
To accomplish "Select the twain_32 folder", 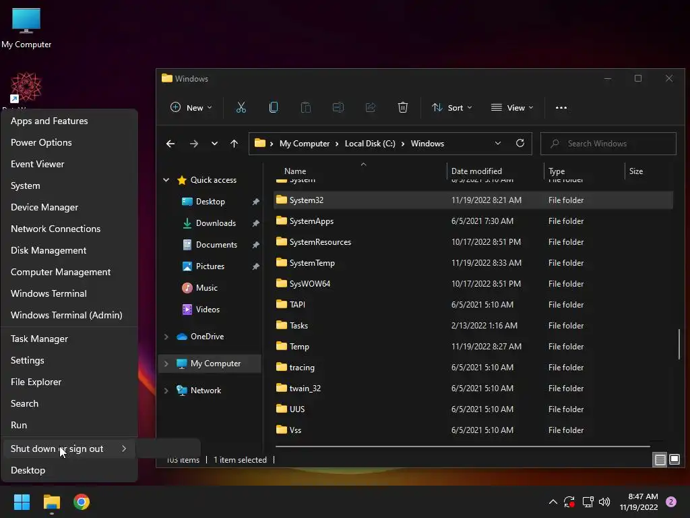I will [x=473, y=388].
